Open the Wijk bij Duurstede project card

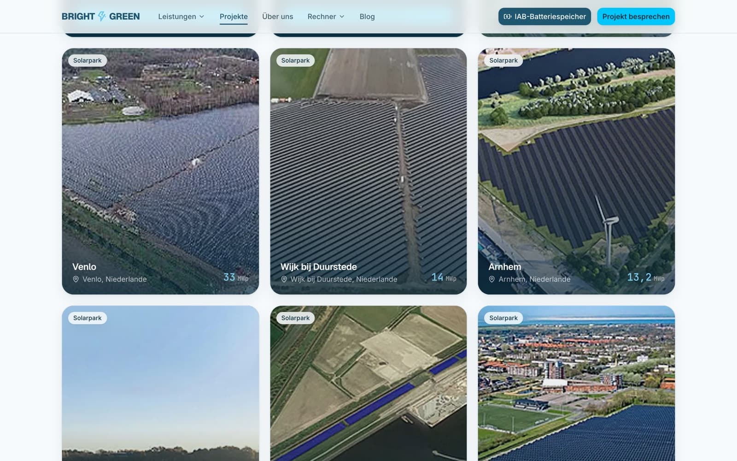(x=368, y=171)
